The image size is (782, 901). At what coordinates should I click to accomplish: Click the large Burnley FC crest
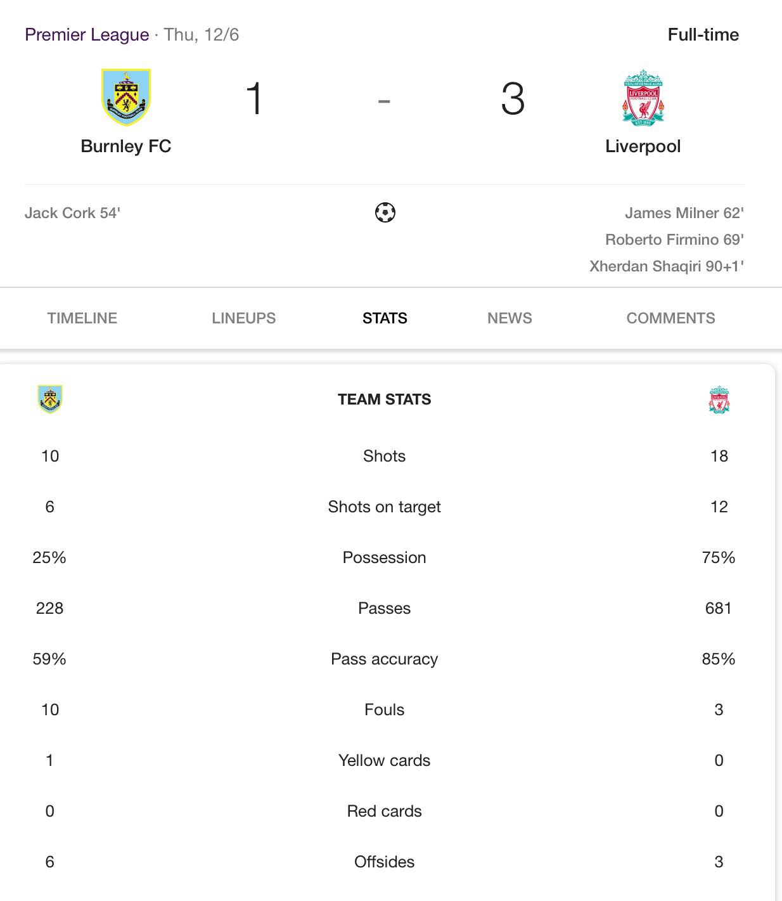(x=126, y=98)
